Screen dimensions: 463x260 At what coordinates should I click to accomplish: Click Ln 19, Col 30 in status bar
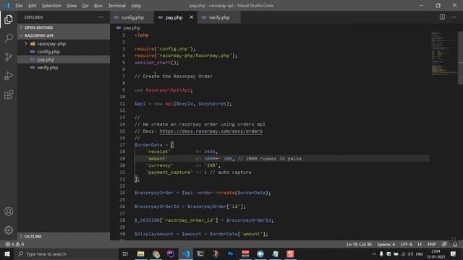pos(359,244)
